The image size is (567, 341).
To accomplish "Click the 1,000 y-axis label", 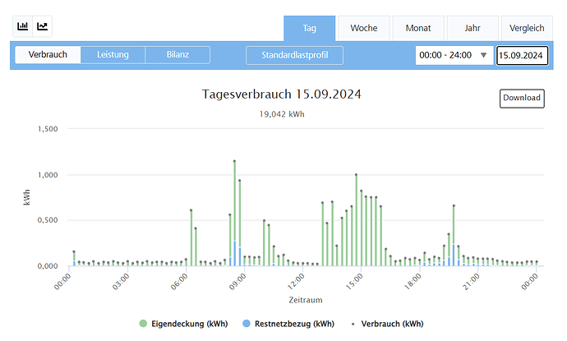I will 48,175.
